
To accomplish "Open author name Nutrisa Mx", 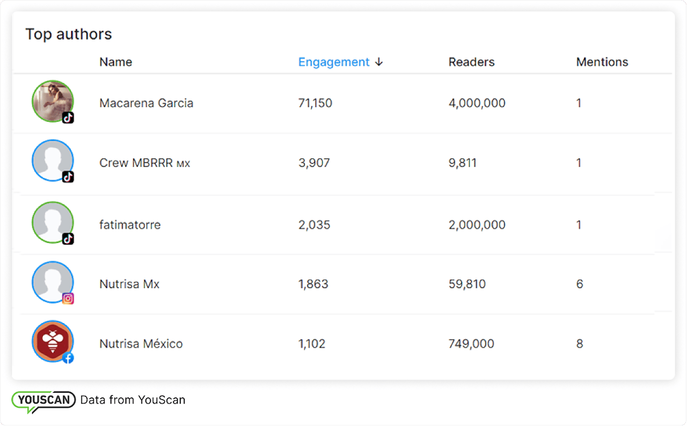I will click(x=129, y=284).
